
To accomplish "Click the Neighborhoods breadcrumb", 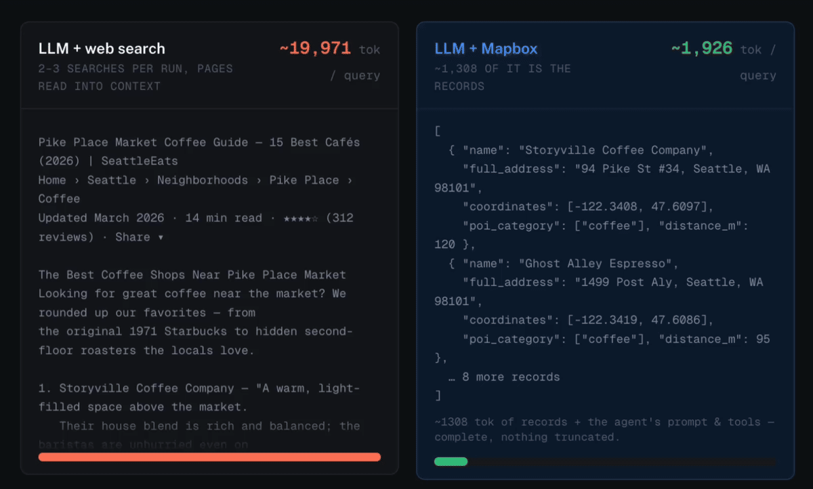I will tap(203, 180).
